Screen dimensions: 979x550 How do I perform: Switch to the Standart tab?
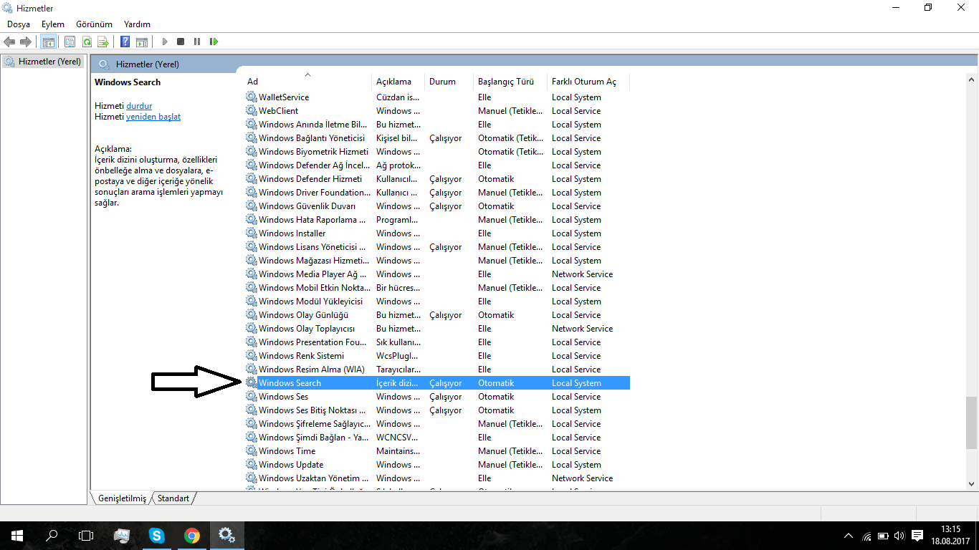pos(173,498)
